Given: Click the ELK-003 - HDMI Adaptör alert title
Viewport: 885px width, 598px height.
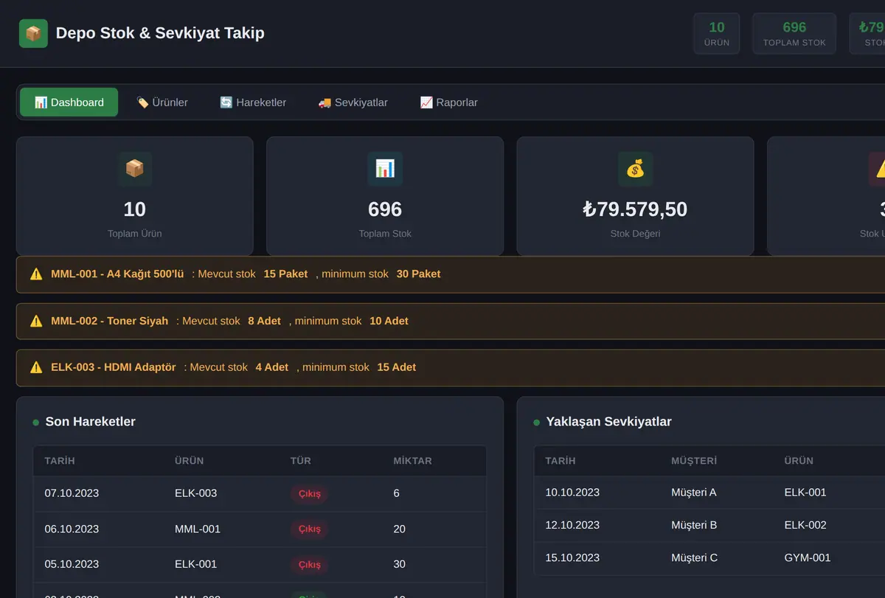Looking at the screenshot, I should [114, 367].
